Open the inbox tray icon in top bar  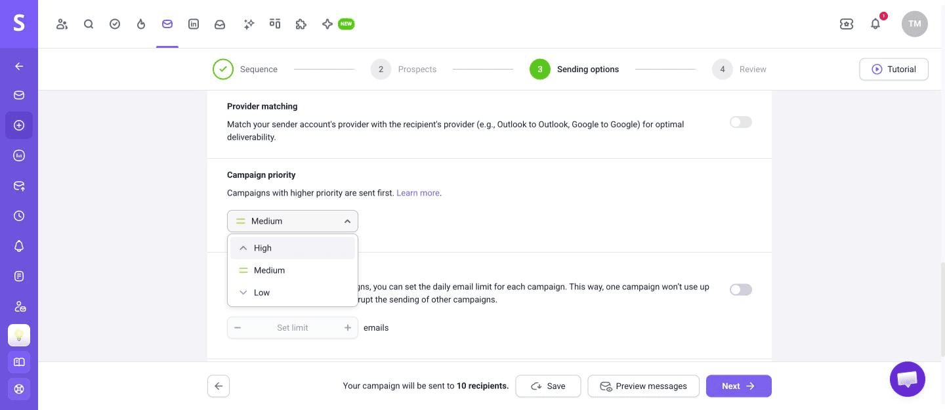click(x=220, y=24)
